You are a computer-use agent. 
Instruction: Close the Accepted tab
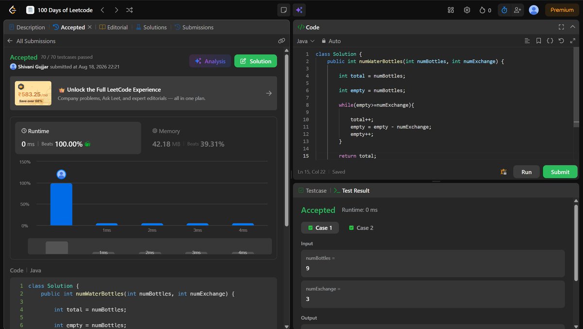pyautogui.click(x=89, y=27)
